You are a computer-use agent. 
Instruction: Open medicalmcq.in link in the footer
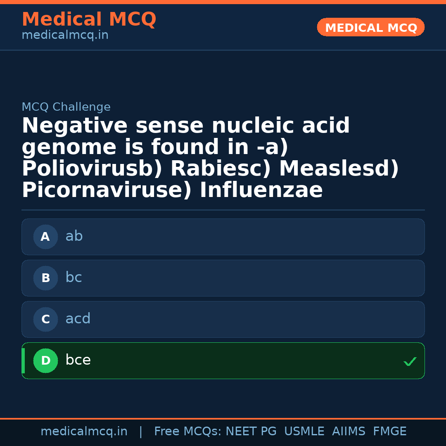[x=84, y=432]
